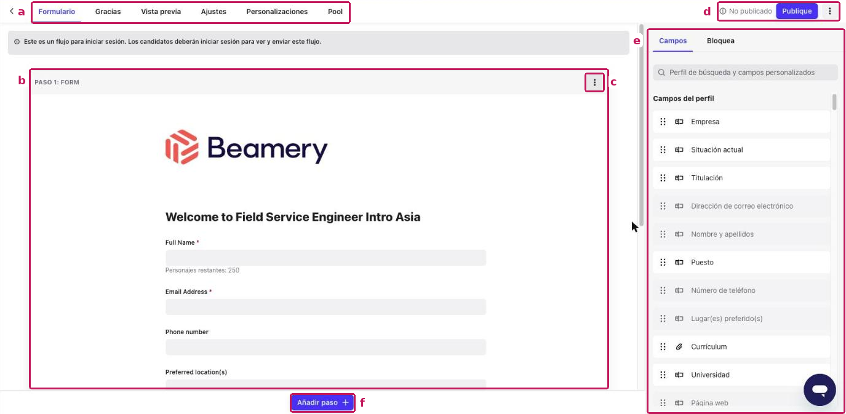
Task: Grab the drag handle for Empresa field
Action: coord(663,122)
